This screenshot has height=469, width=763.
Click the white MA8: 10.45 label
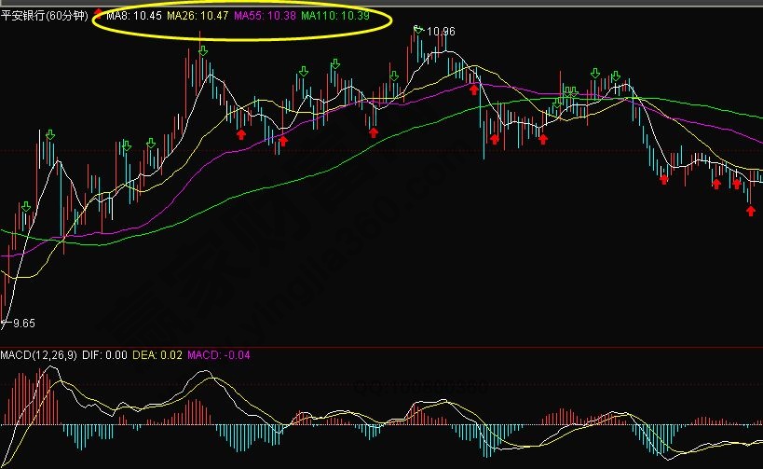pyautogui.click(x=134, y=17)
